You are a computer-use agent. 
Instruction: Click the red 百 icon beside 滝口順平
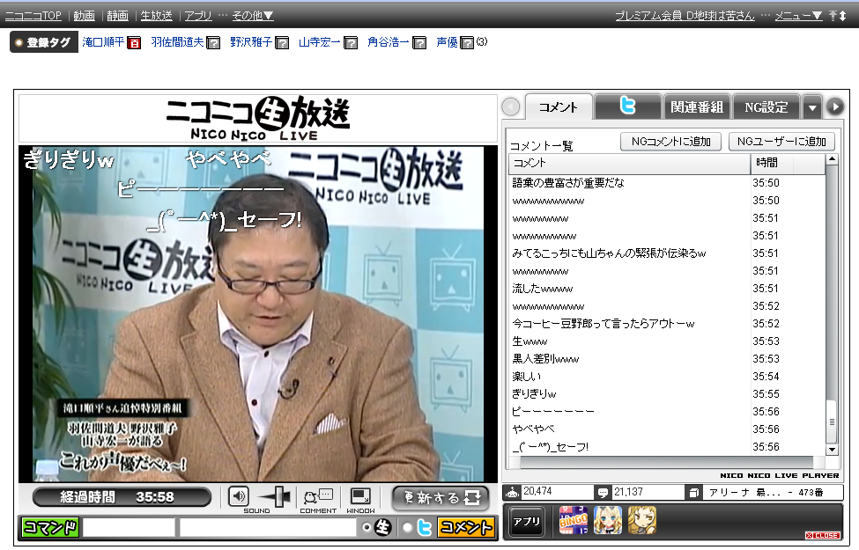[x=134, y=42]
